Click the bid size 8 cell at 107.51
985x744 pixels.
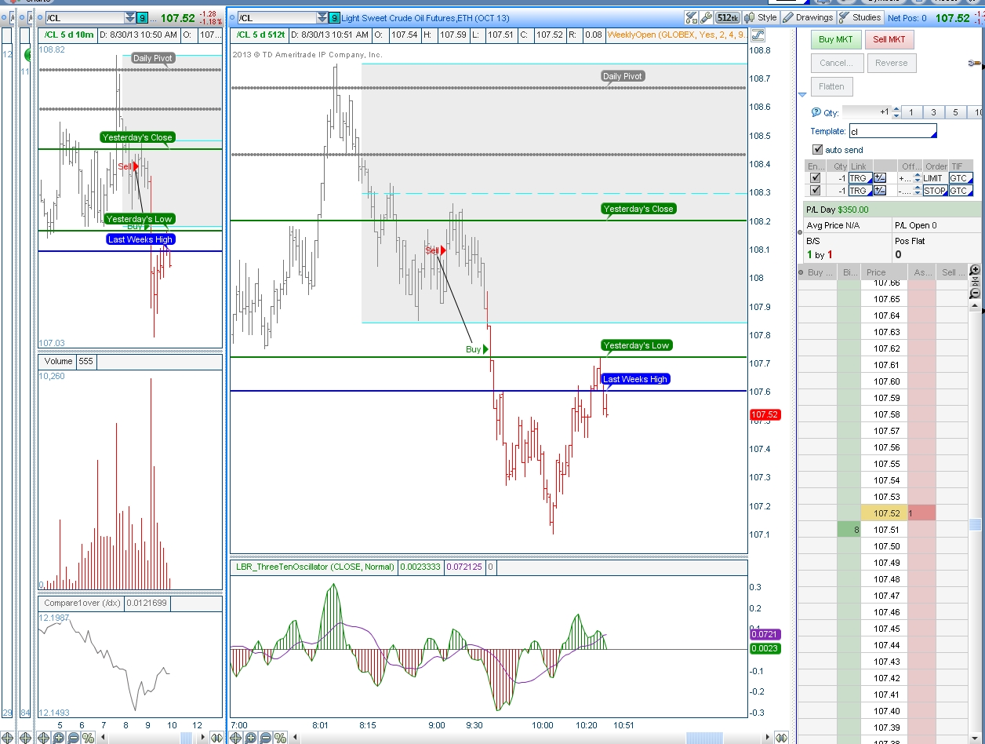(849, 530)
